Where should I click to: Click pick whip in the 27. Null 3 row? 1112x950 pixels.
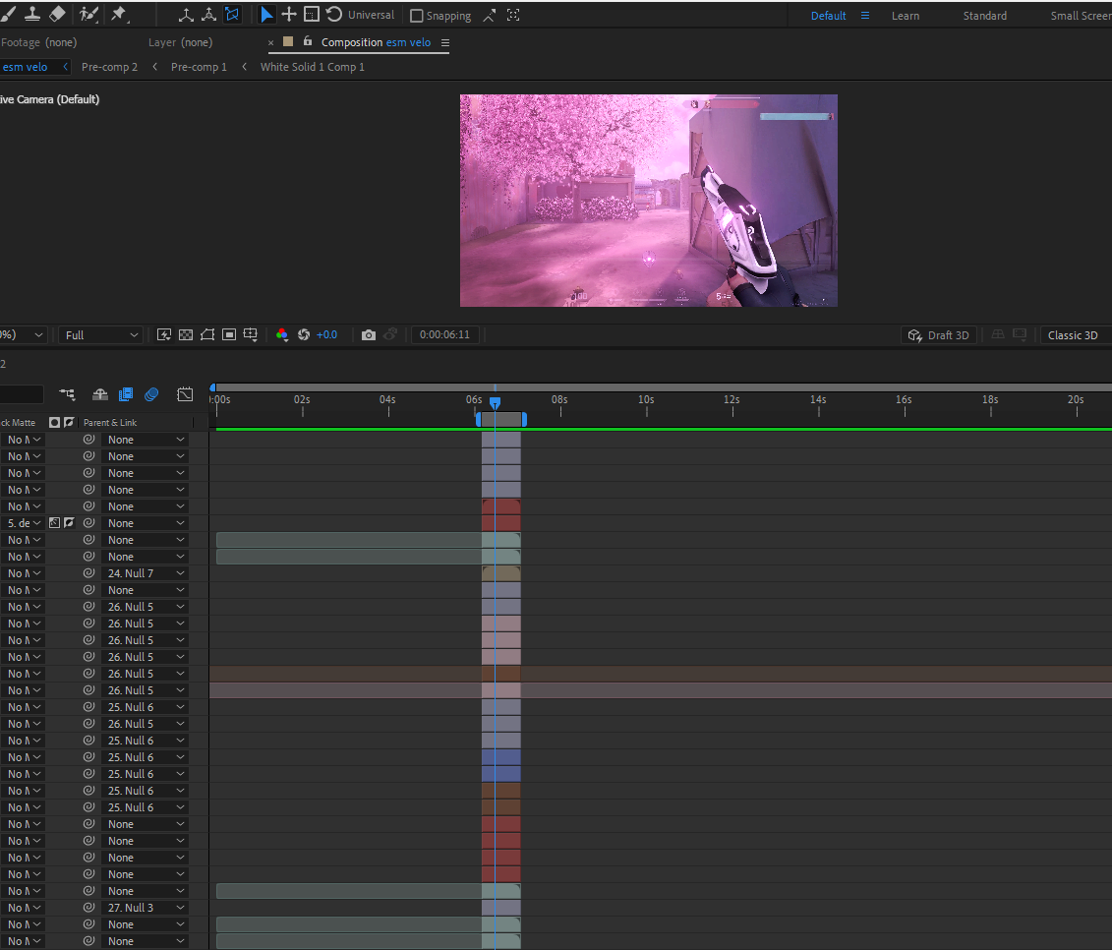(x=88, y=908)
